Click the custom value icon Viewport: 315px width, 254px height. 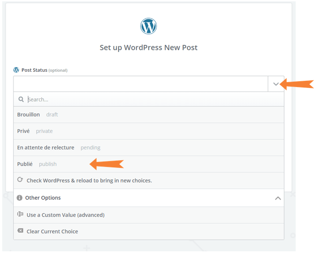20,214
